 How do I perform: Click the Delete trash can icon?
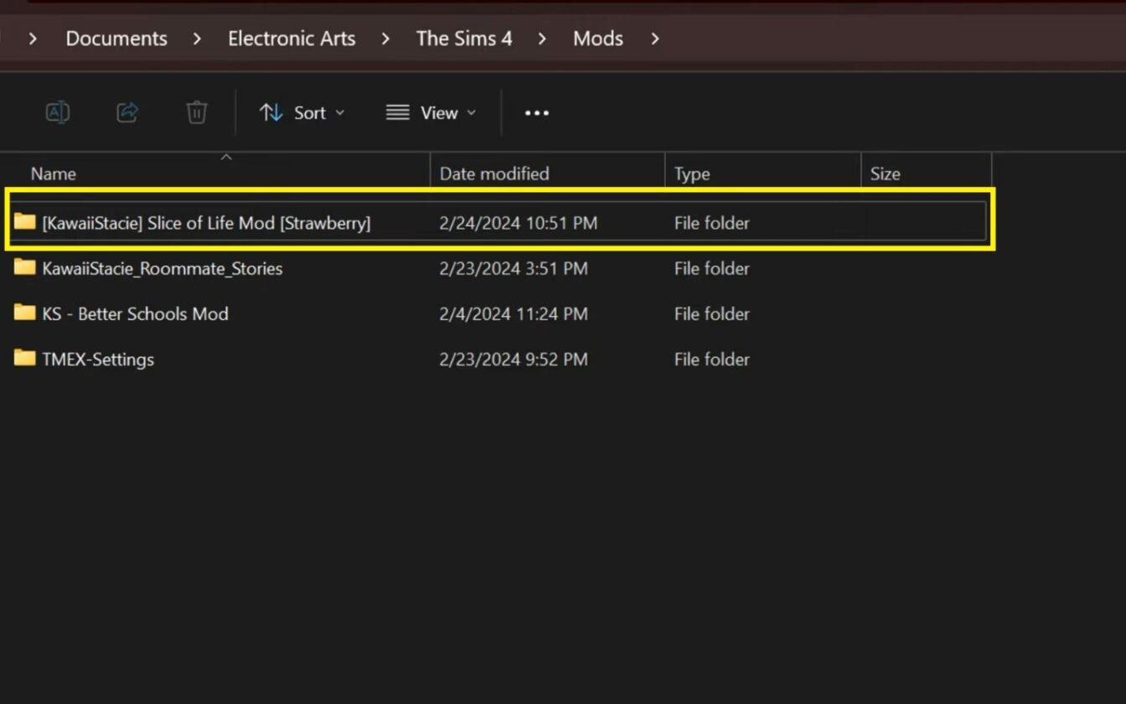[197, 112]
